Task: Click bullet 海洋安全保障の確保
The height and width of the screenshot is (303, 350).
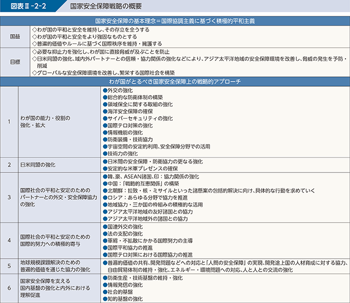Action: (128, 111)
